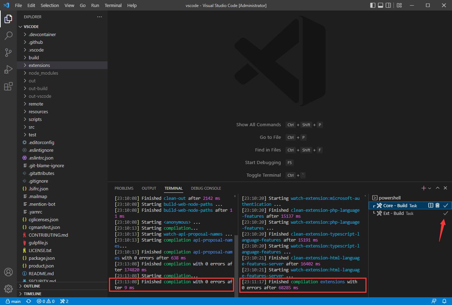452x305 pixels.
Task: Open Customize Layout icon in title bar
Action: [x=399, y=5]
